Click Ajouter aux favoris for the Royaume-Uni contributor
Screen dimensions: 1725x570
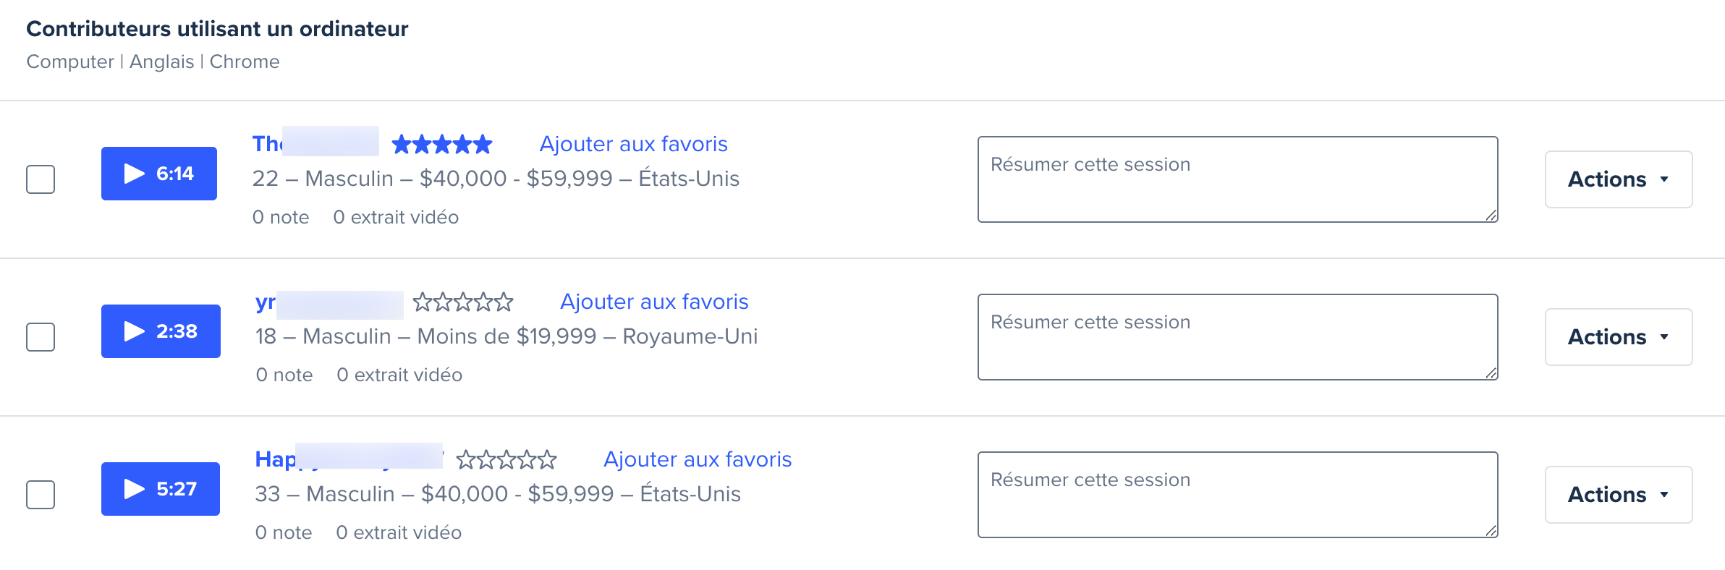tap(654, 302)
